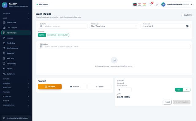The width and height of the screenshot is (196, 121).
Task: Open Point of Sale from sidebar
Action: point(16,23)
